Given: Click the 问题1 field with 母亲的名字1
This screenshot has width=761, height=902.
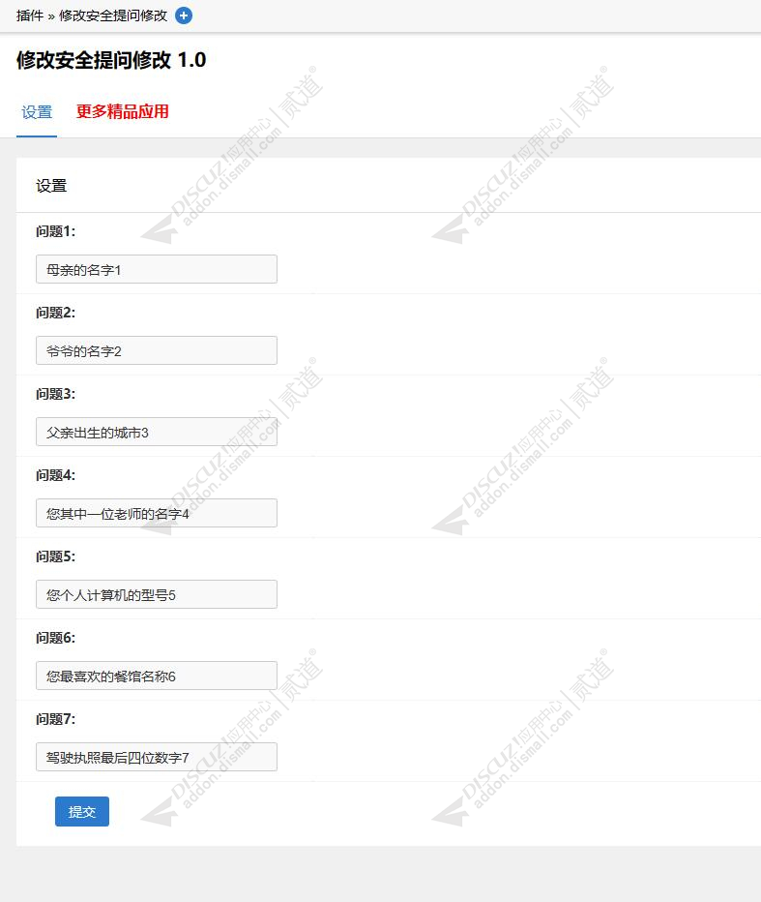Looking at the screenshot, I should click(157, 269).
